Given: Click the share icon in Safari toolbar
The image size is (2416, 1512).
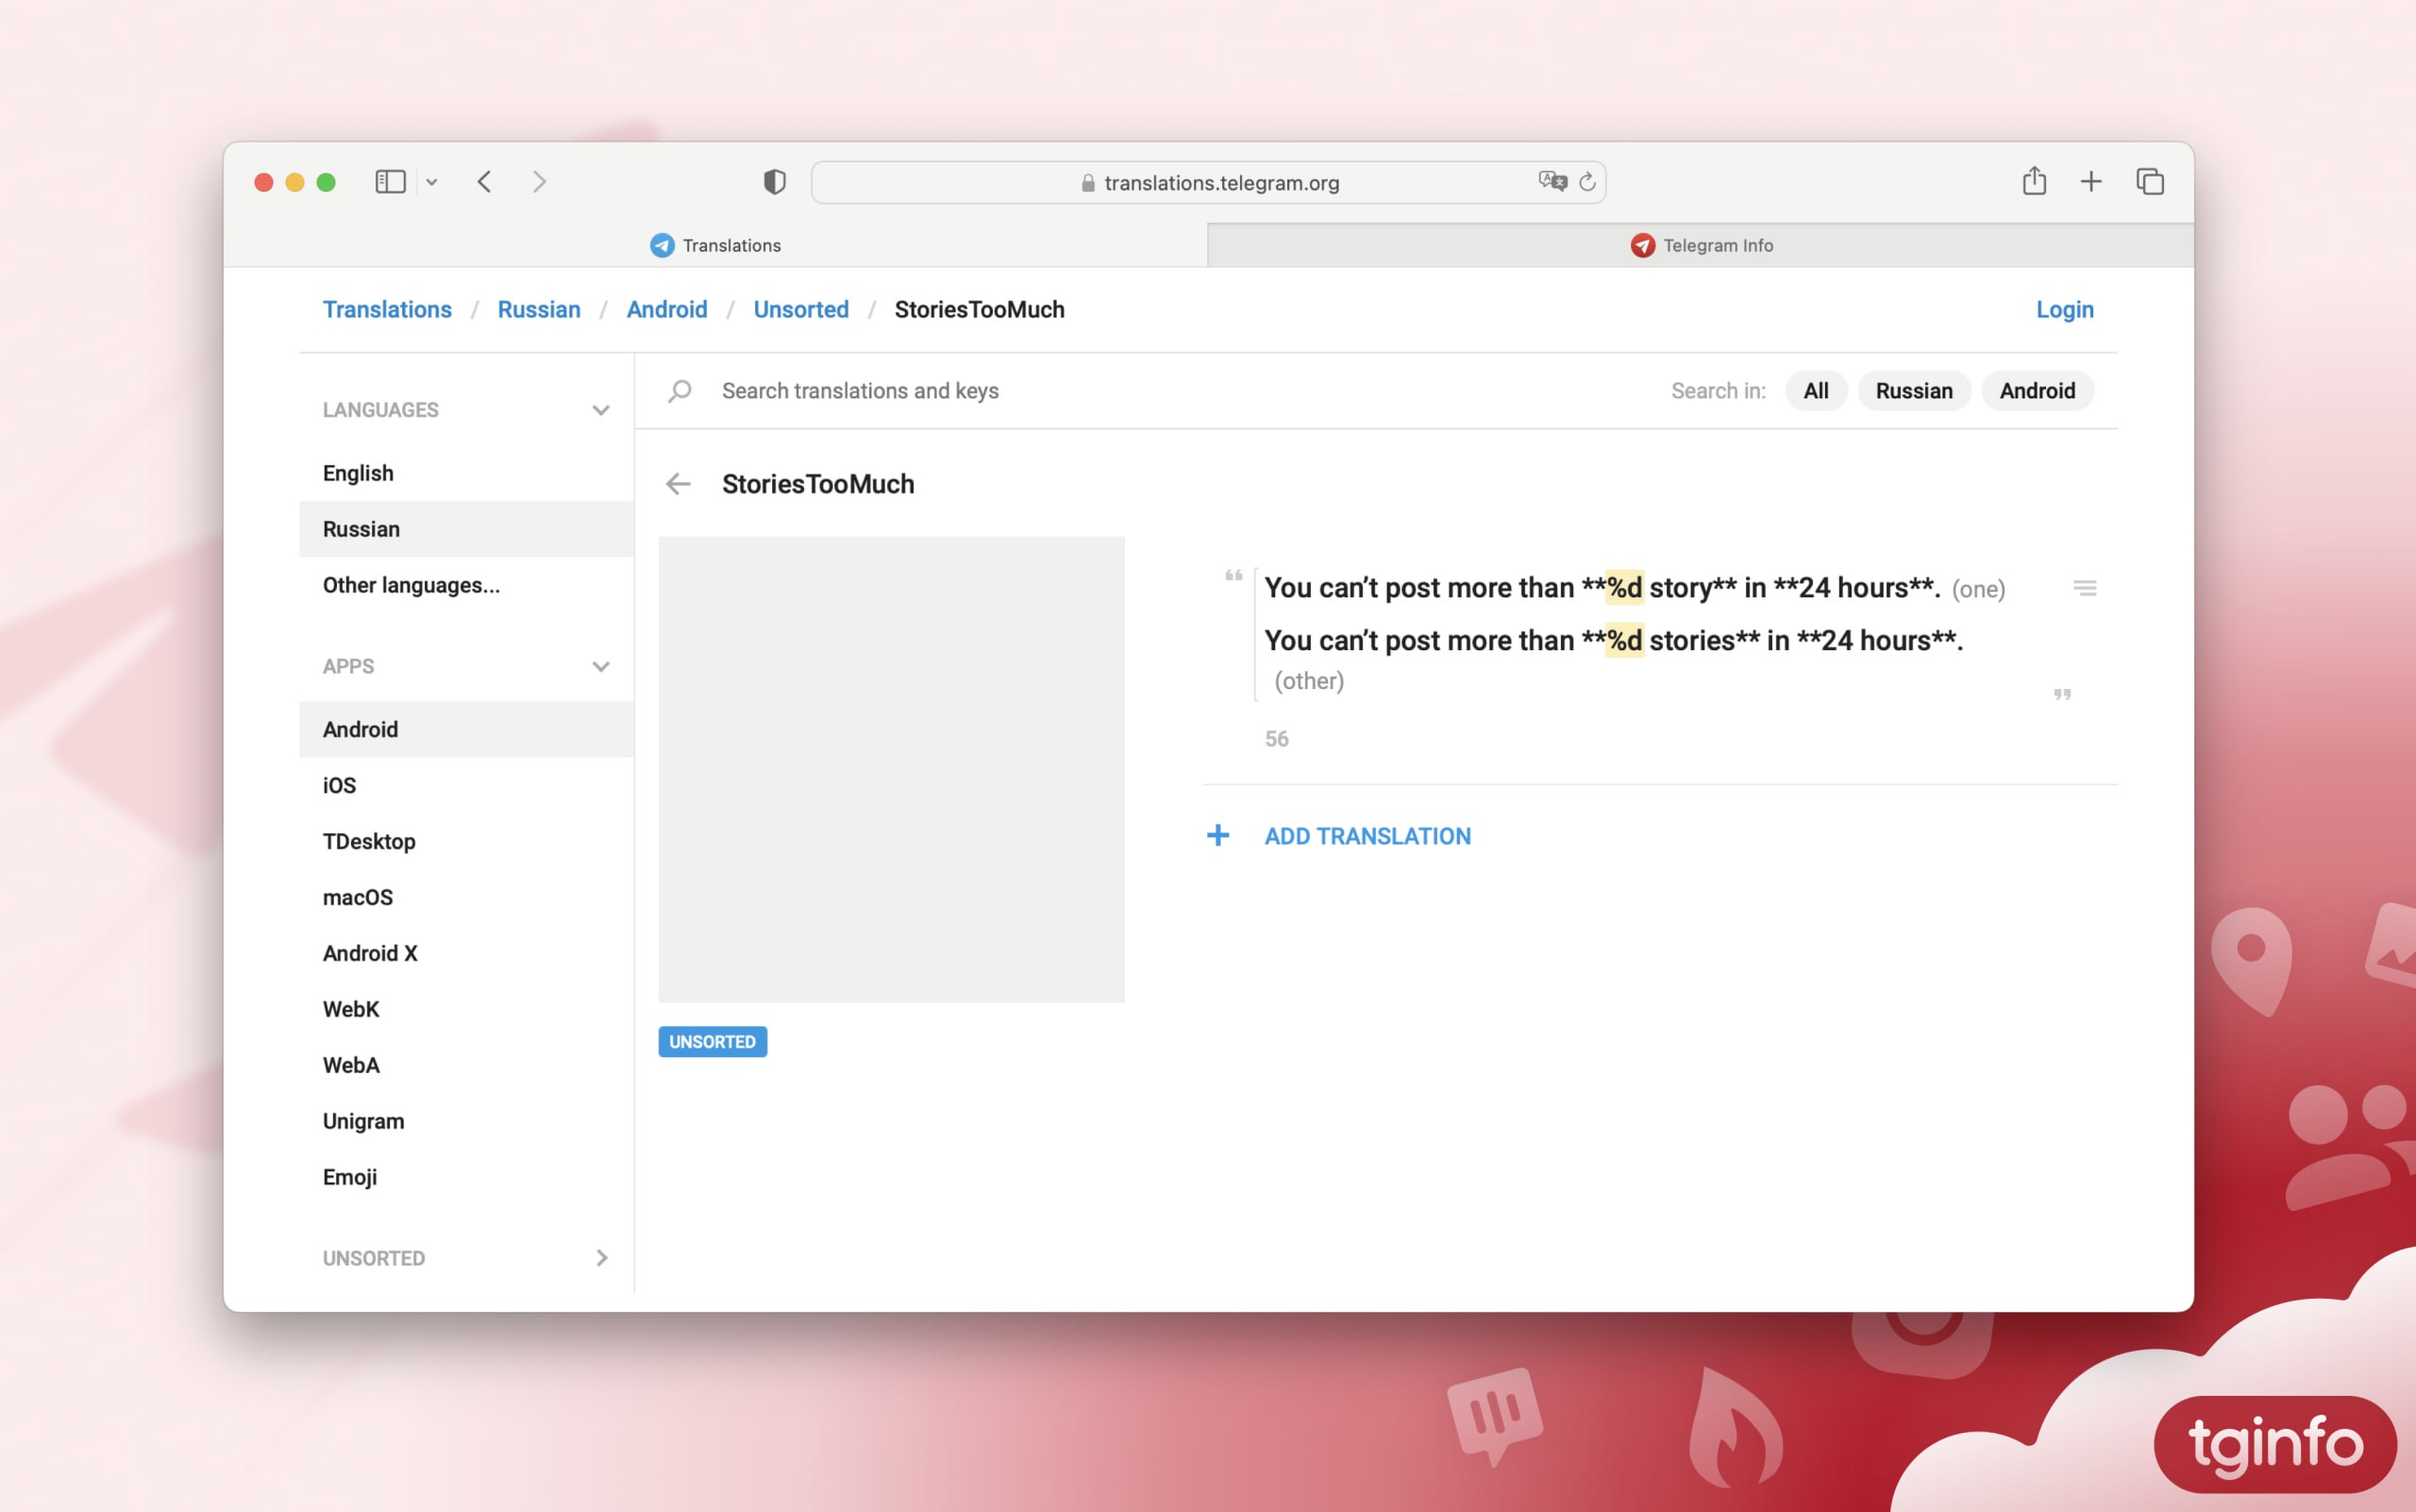Looking at the screenshot, I should click(2033, 181).
